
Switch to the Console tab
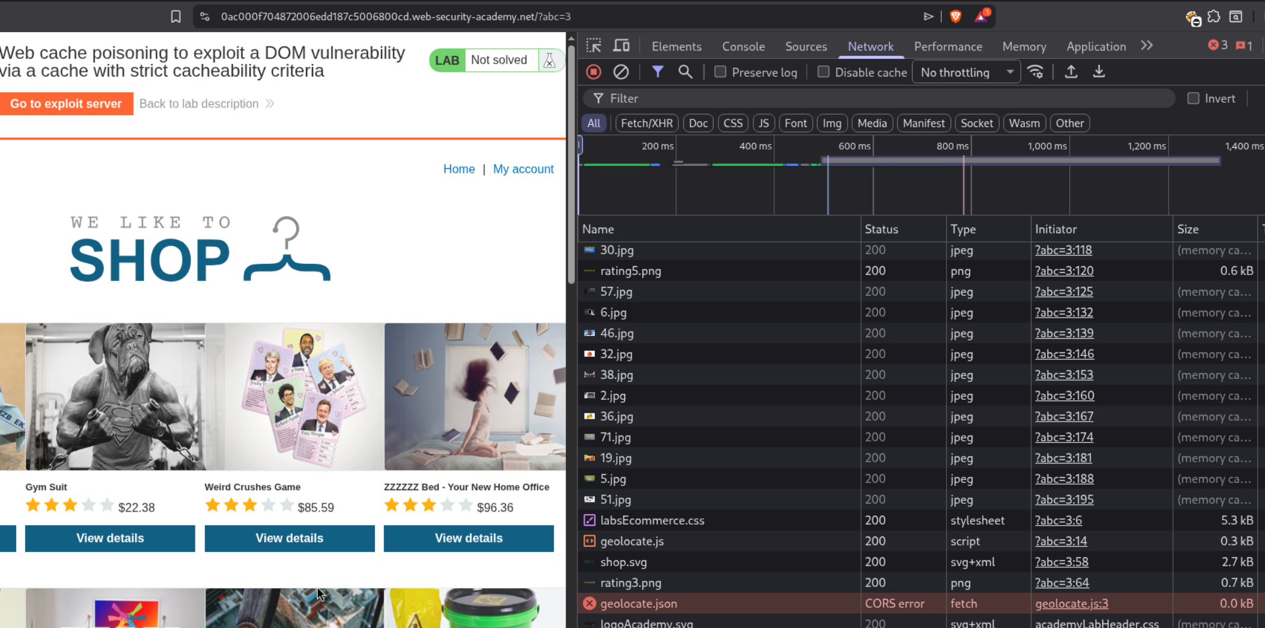pos(743,46)
